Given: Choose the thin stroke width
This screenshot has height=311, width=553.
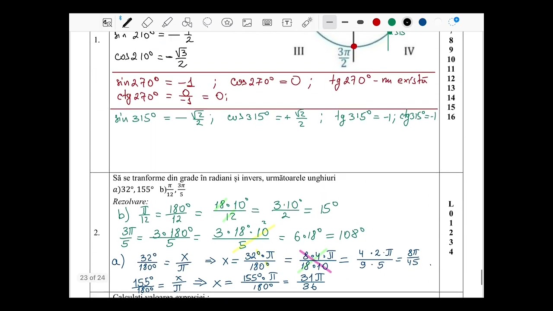Looking at the screenshot, I should coord(330,22).
